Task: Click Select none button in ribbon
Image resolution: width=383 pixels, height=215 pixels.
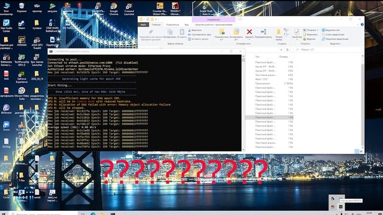Action: point(333,35)
